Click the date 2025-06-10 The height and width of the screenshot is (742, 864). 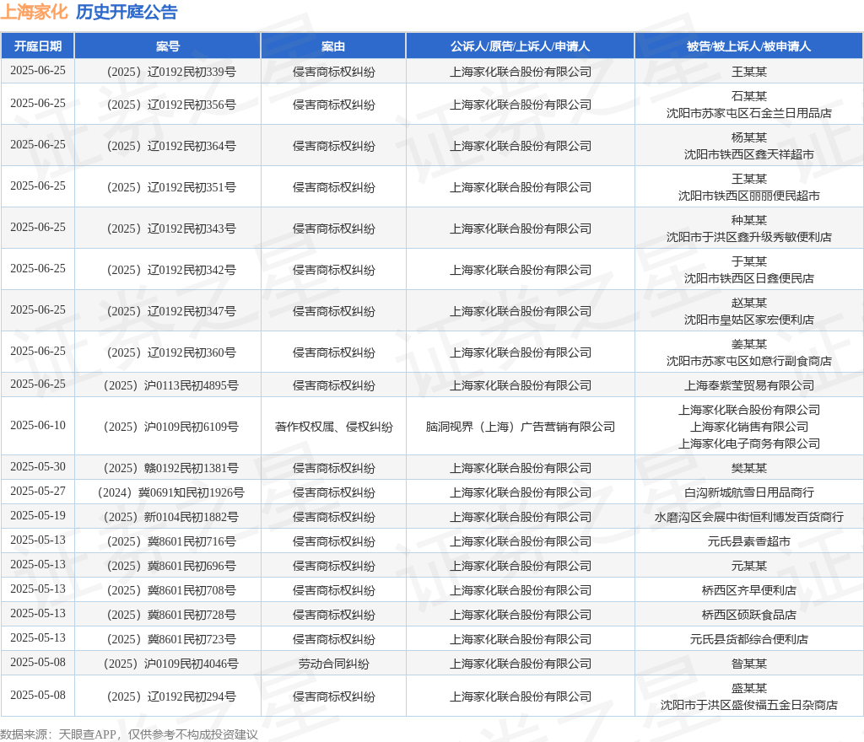tap(37, 426)
